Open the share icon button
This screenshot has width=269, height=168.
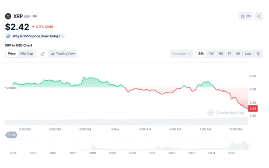tap(259, 16)
